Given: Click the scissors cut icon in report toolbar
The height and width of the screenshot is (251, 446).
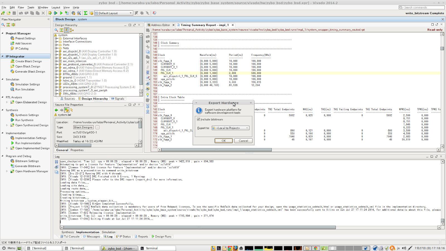Looking at the screenshot, I should click(148, 47).
